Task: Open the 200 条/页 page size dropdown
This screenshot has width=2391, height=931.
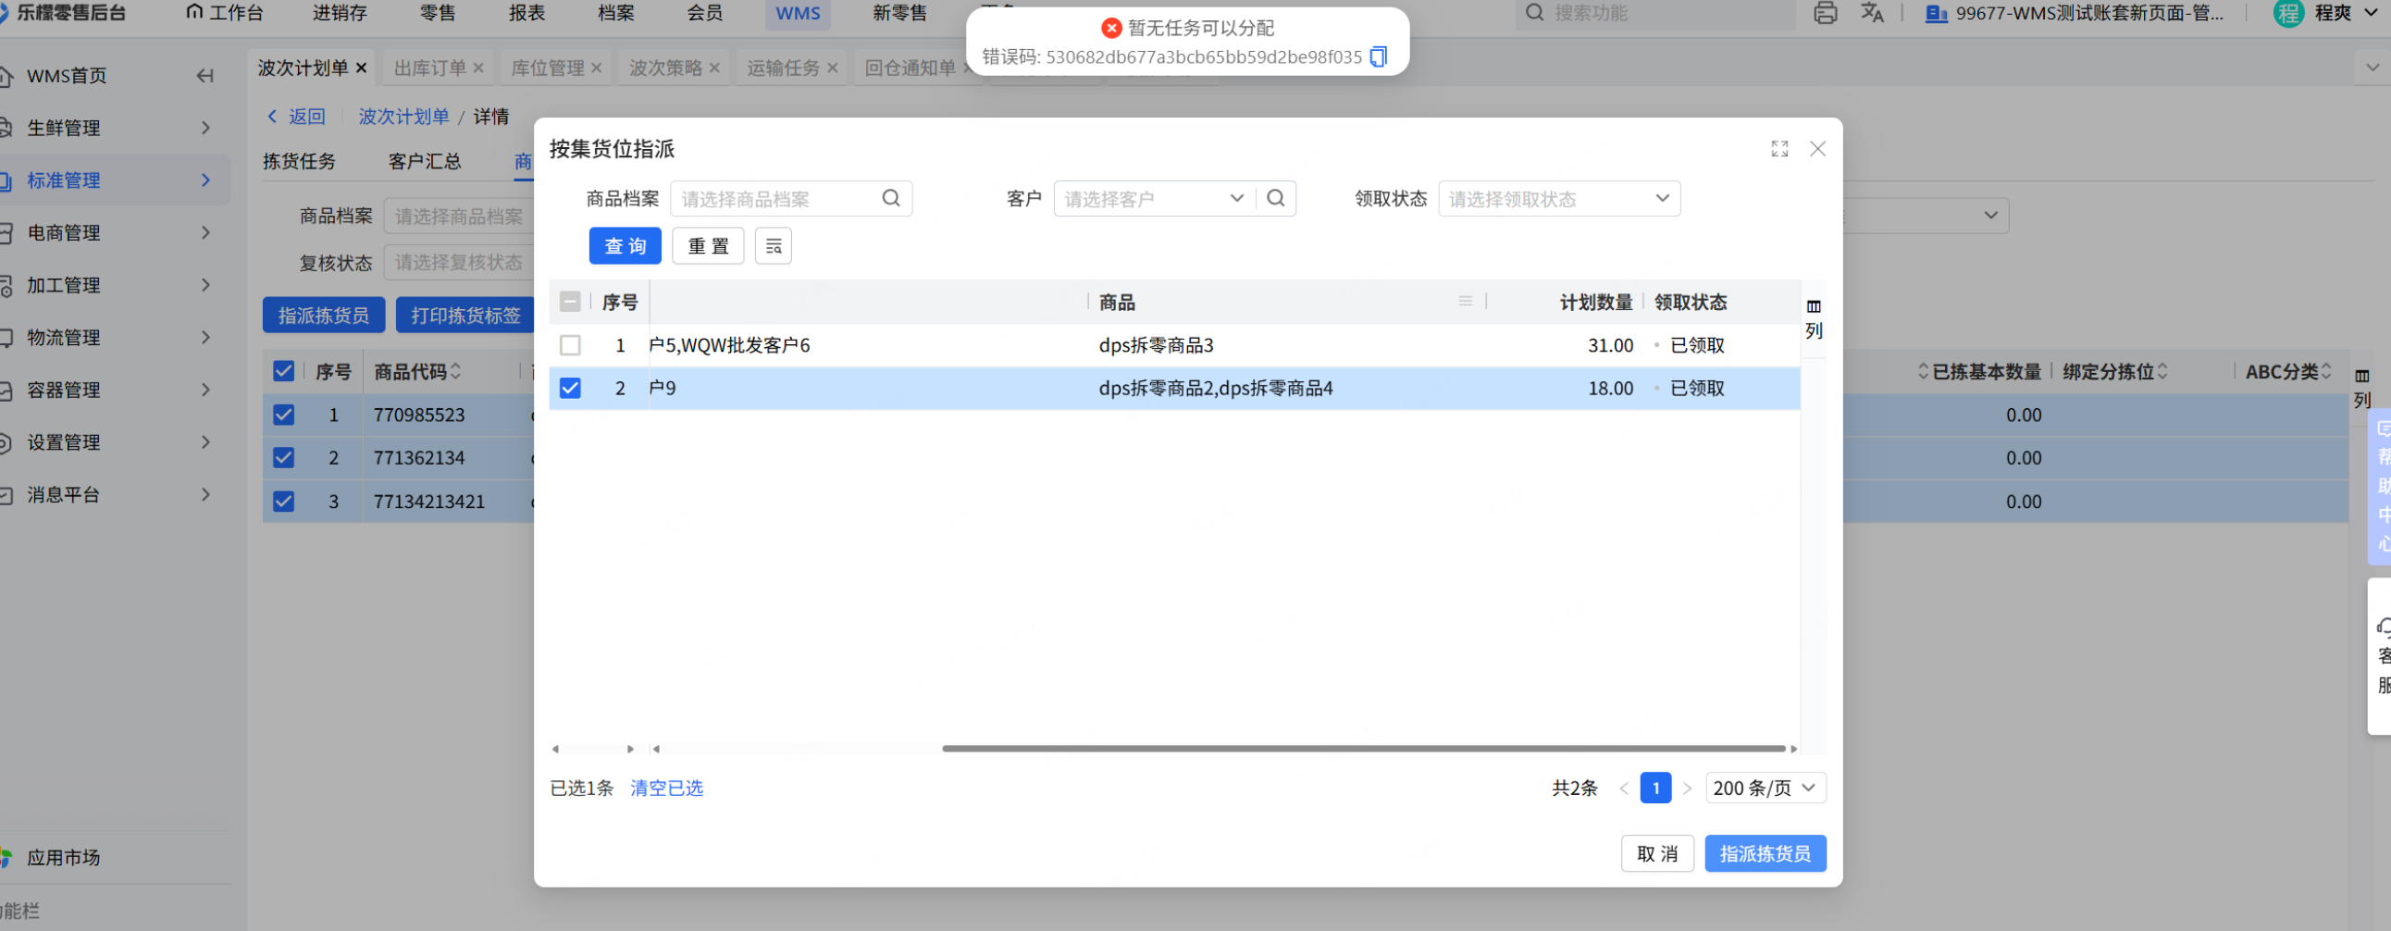Action: pos(1765,788)
